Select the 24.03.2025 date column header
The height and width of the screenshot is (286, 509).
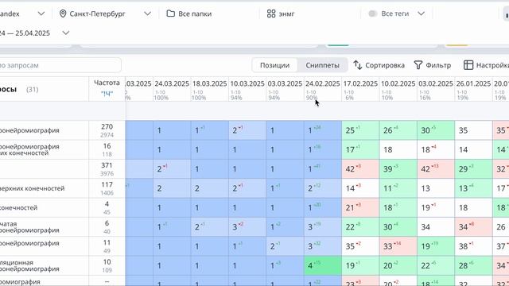(x=172, y=83)
